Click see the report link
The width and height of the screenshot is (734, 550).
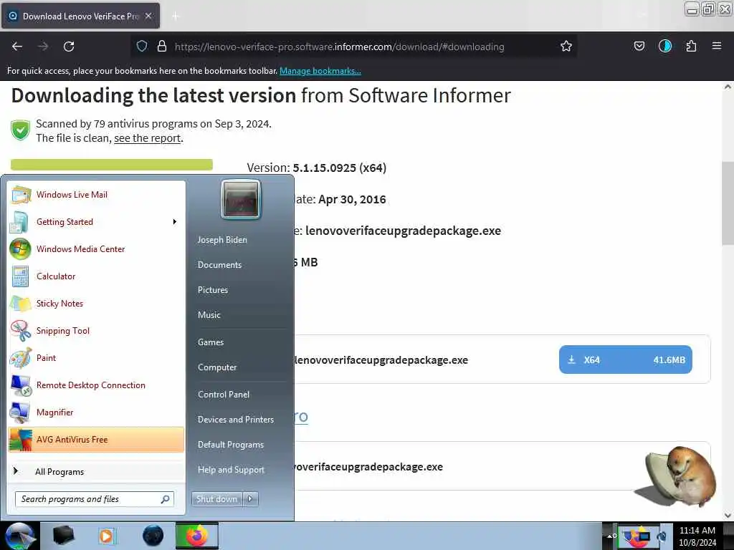coord(148,138)
